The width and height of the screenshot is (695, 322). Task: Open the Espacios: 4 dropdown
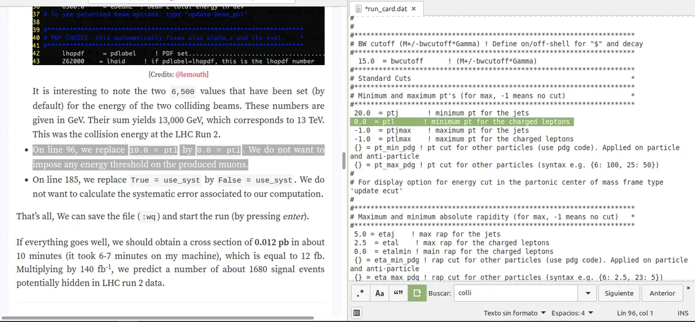(x=572, y=313)
